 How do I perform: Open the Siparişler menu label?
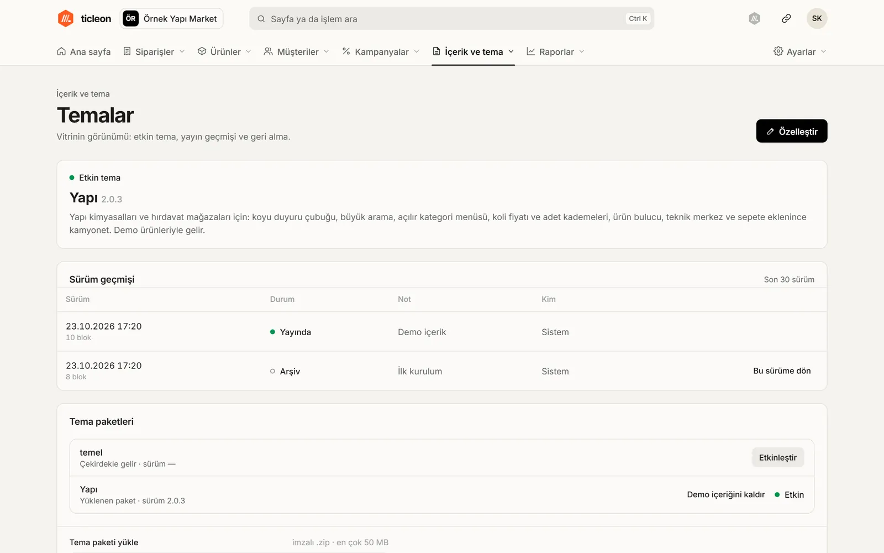tap(155, 52)
